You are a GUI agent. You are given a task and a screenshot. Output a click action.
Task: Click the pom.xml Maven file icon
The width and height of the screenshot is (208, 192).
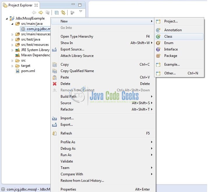pyautogui.click(x=17, y=71)
